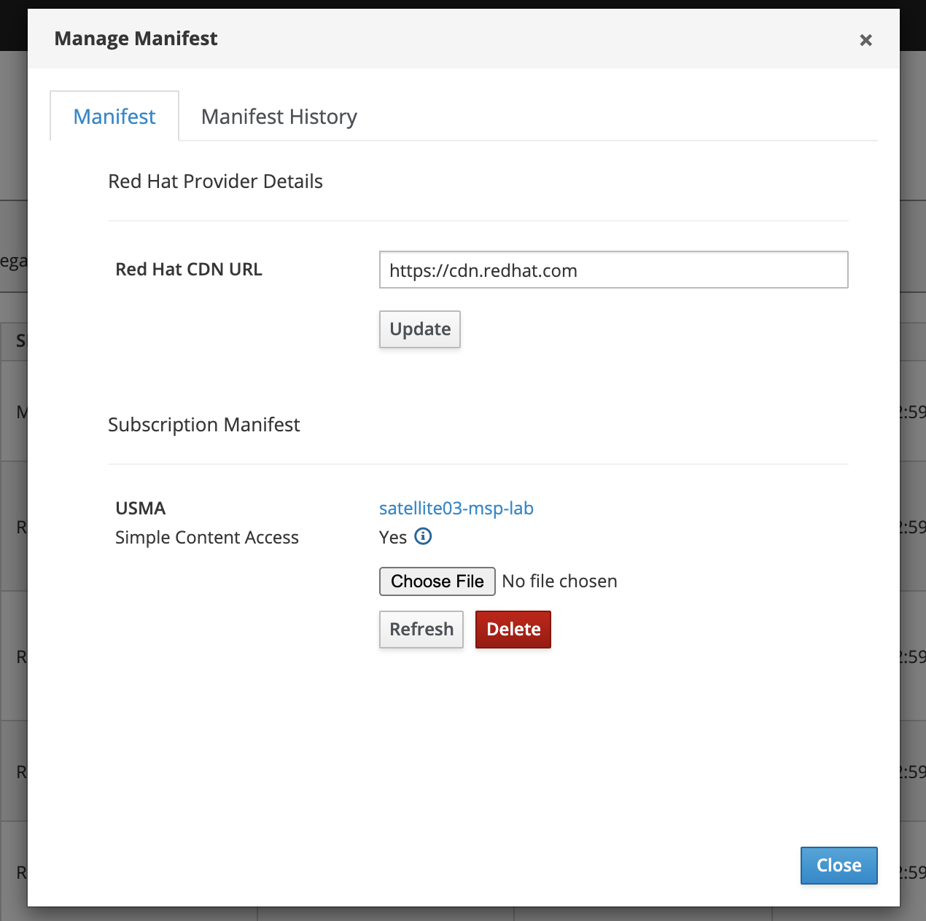Click Choose File to upload manifest
926x921 pixels.
(x=437, y=581)
